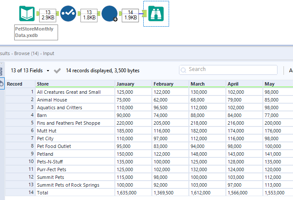Image resolution: width=293 pixels, height=200 pixels.
Task: Click the January column header
Action: pyautogui.click(x=125, y=84)
